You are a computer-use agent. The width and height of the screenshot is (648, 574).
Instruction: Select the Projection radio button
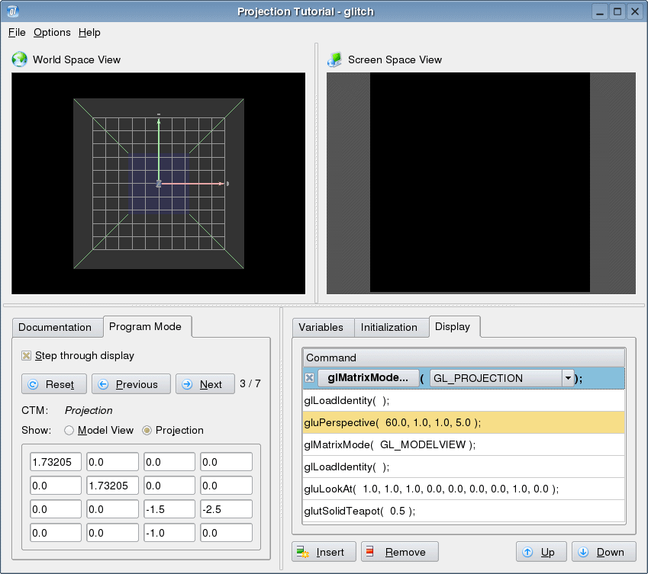[x=147, y=430]
